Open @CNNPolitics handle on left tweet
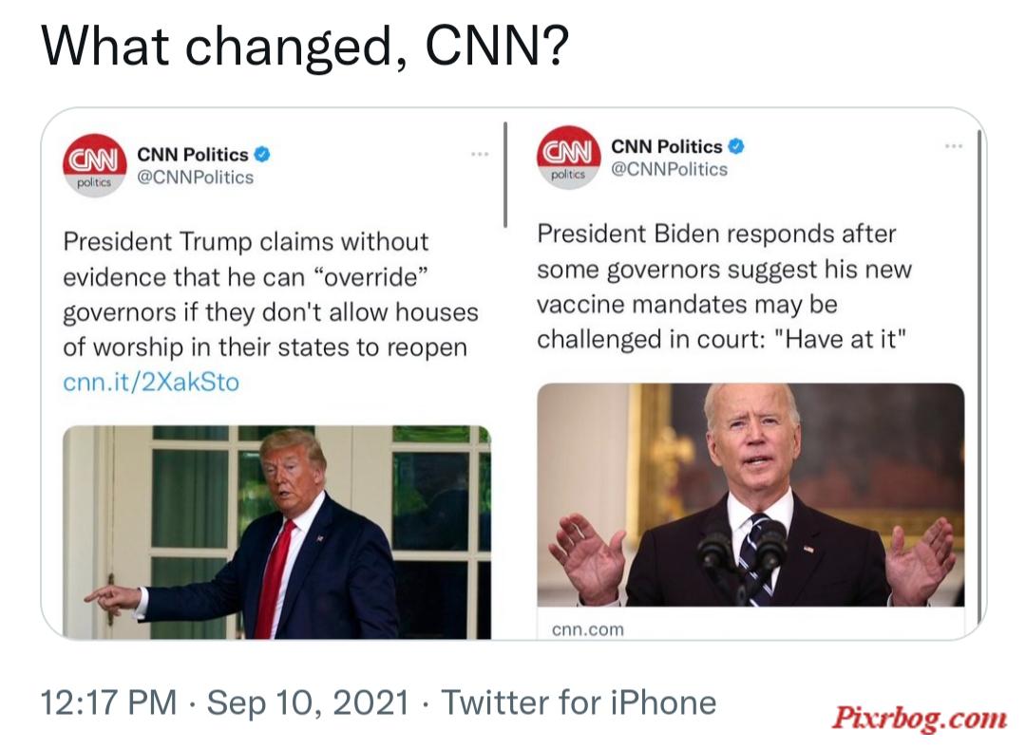This screenshot has width=1026, height=749. click(x=195, y=178)
